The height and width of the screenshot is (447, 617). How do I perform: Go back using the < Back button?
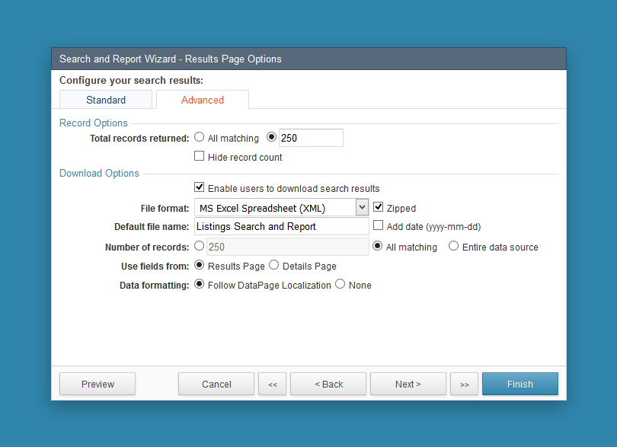(x=328, y=384)
